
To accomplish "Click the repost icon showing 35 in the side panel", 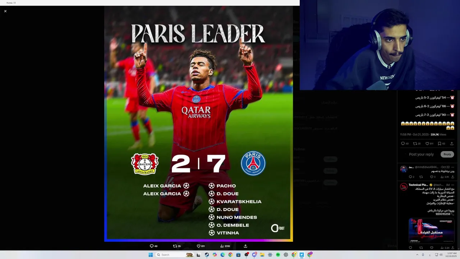I will 417,144.
